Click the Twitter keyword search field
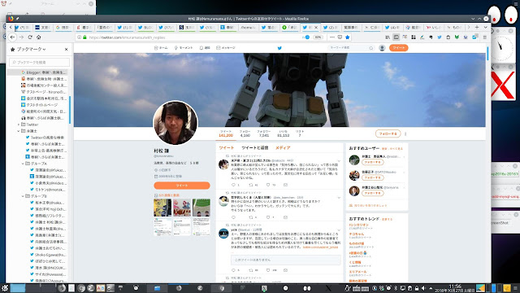The image size is (520, 293). (351, 48)
